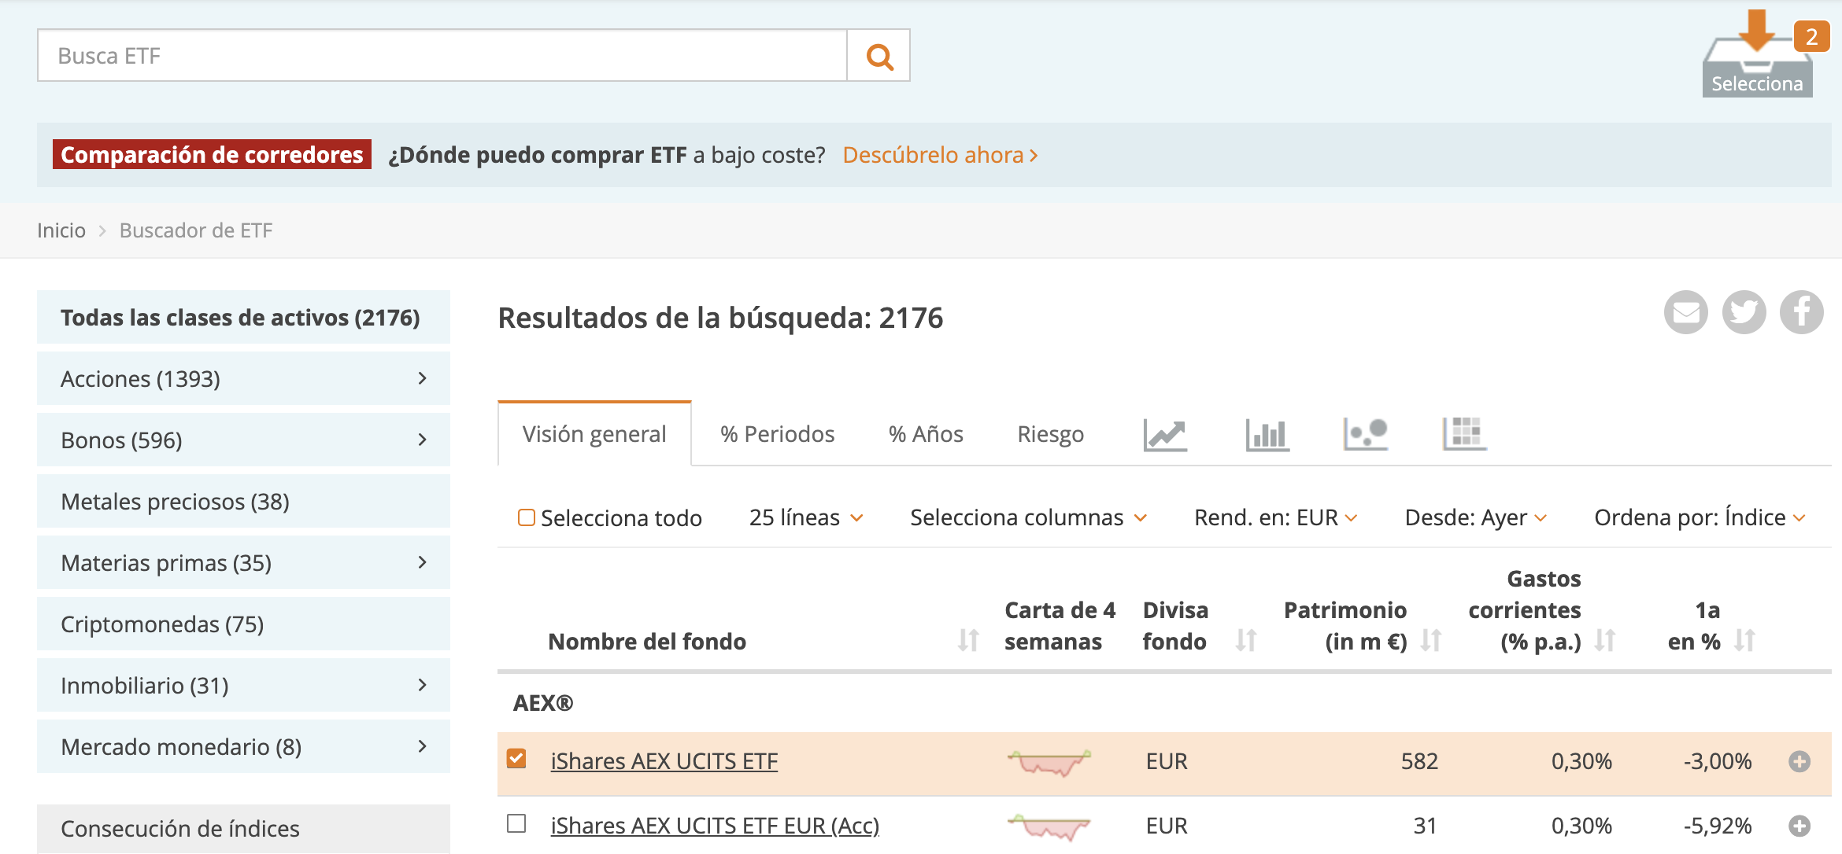Share results via the email icon
Screen dimensions: 1842x854
(x=1685, y=311)
